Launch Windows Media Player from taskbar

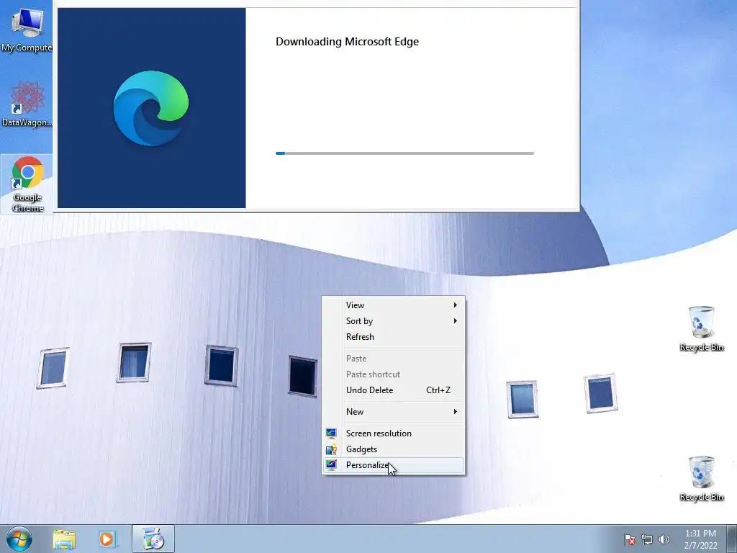(x=107, y=539)
